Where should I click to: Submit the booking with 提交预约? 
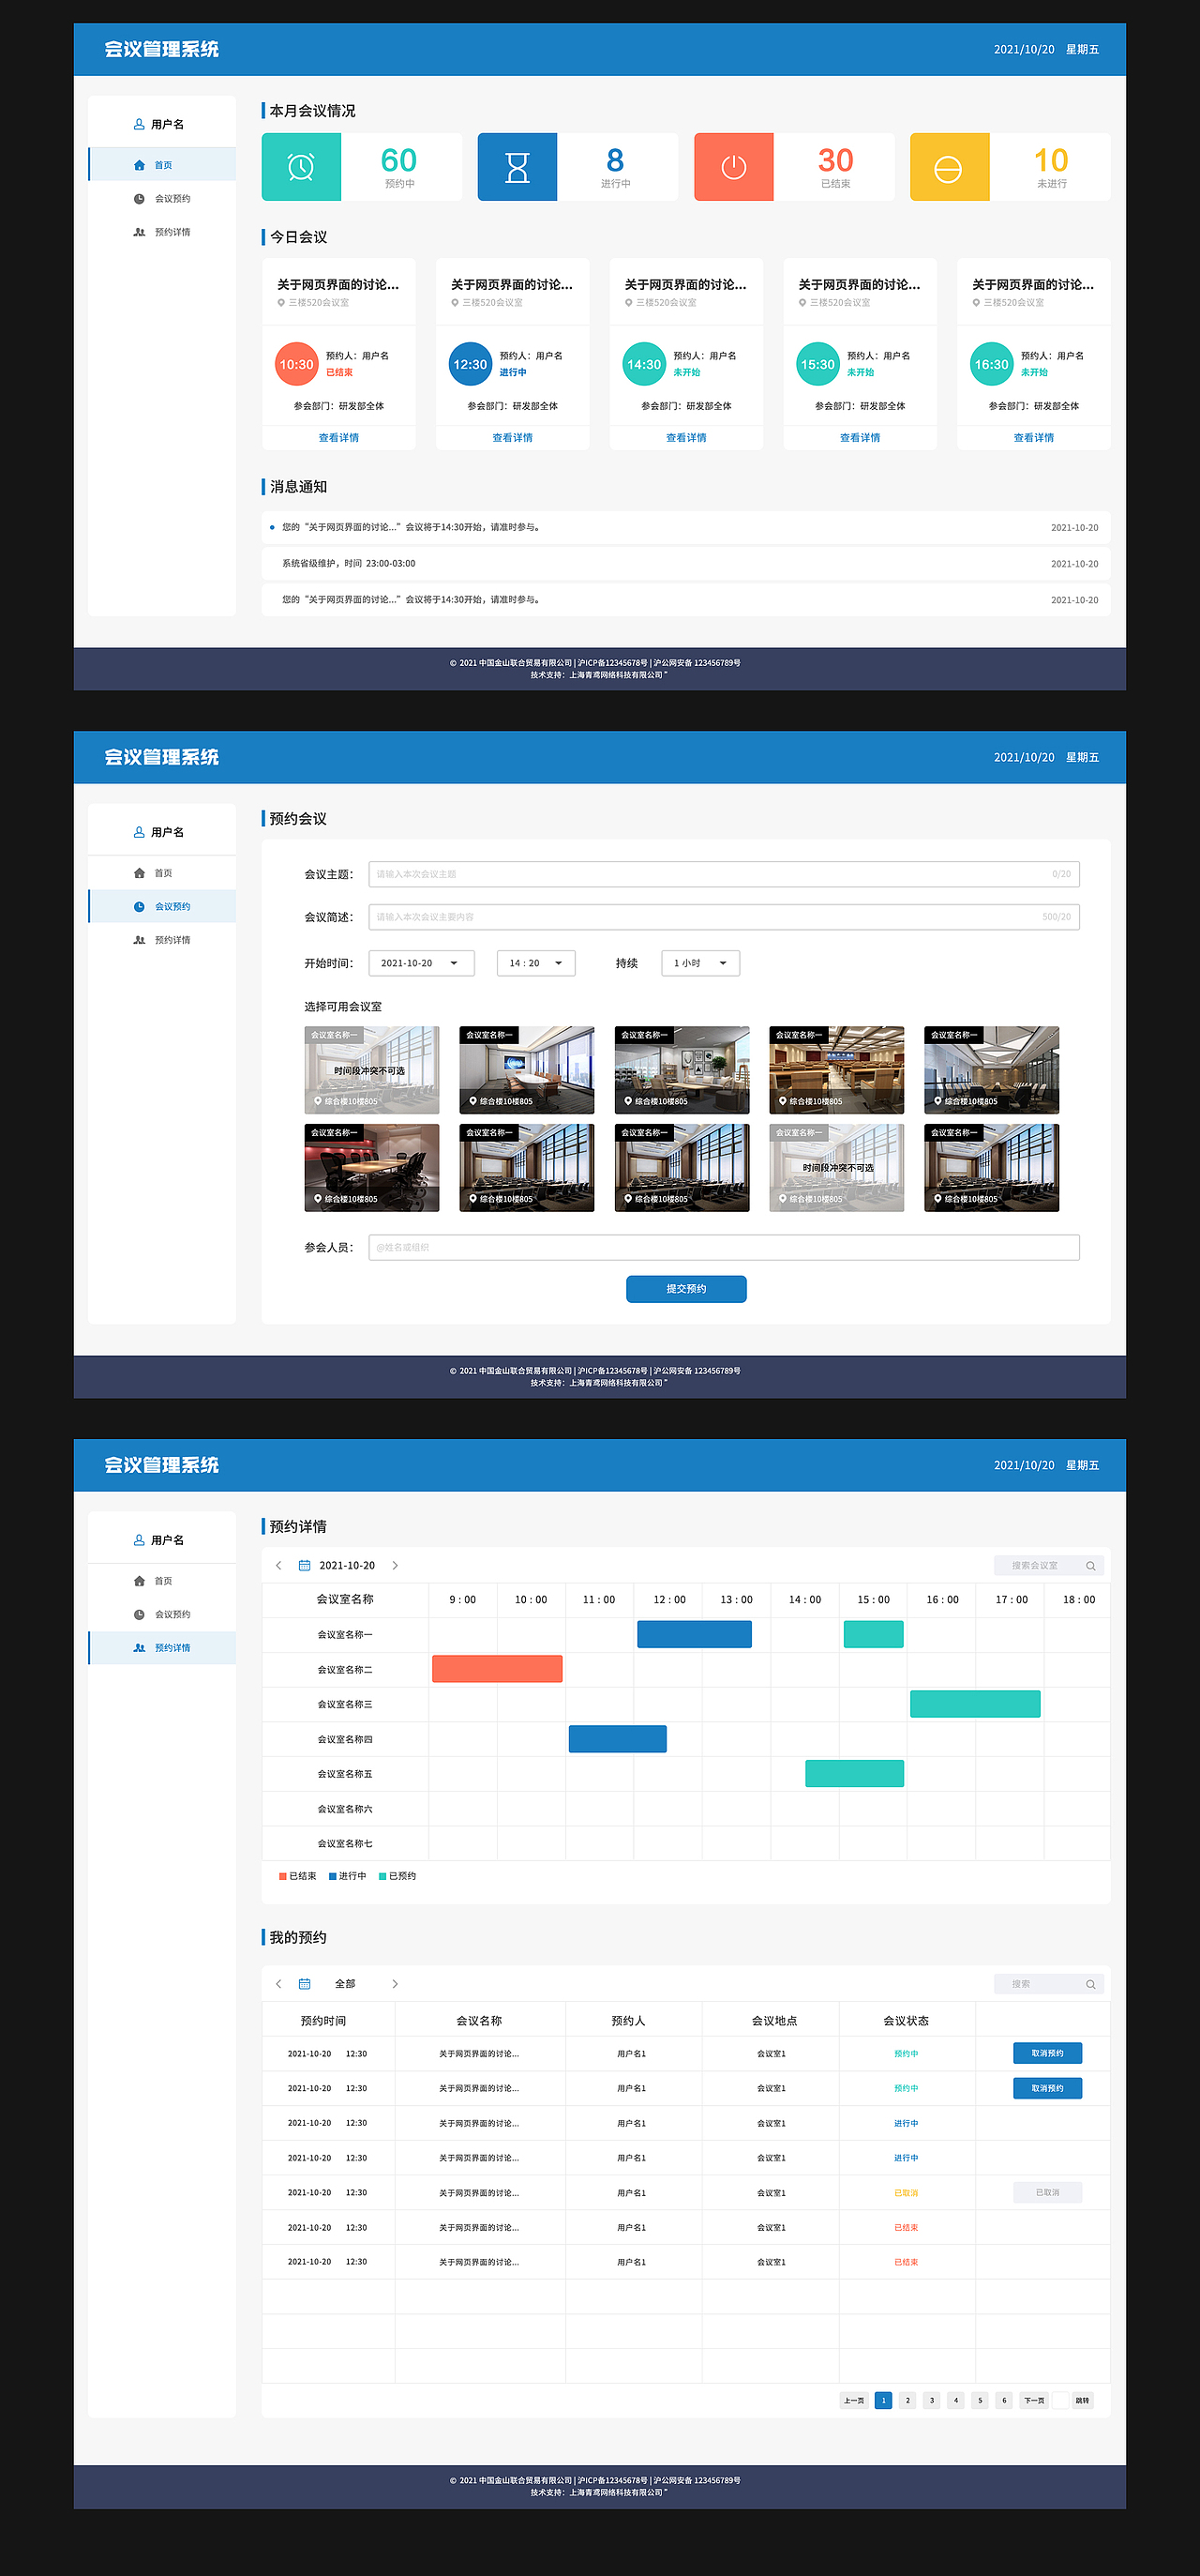click(x=686, y=1289)
